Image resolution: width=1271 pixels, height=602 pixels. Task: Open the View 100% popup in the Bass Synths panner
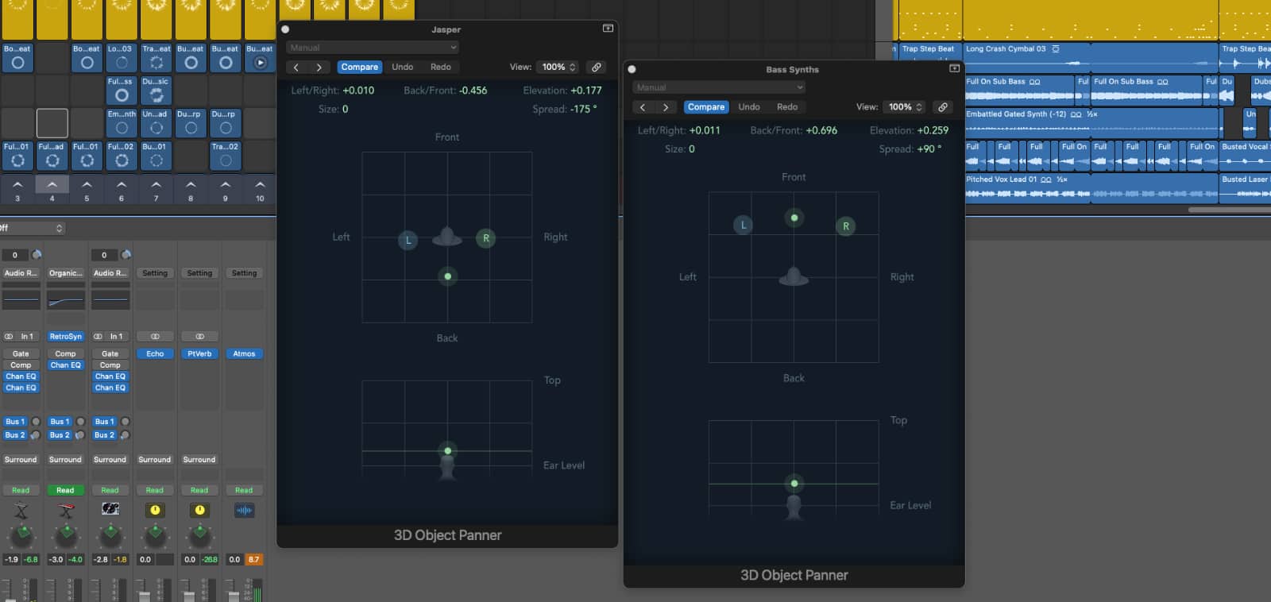(905, 107)
